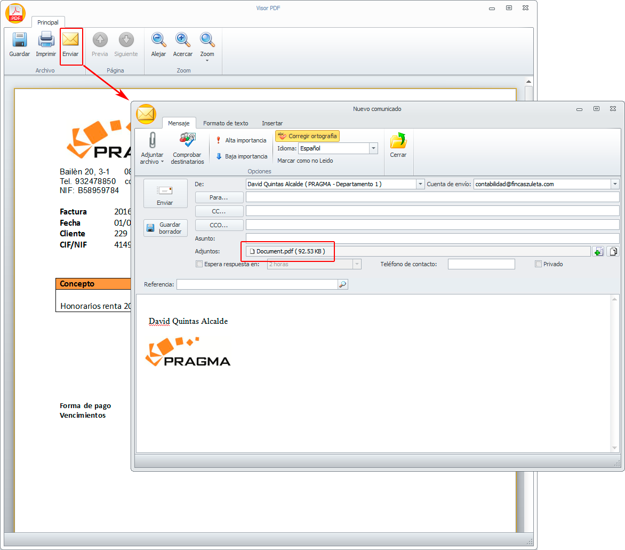
Task: Switch to the Insertar tab
Action: pos(273,123)
